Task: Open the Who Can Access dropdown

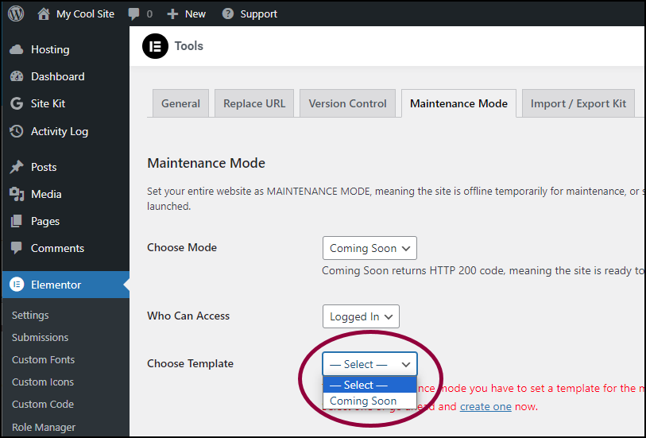Action: 361,316
